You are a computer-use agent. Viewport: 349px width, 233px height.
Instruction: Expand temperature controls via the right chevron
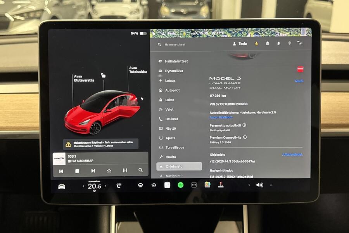(x=105, y=186)
